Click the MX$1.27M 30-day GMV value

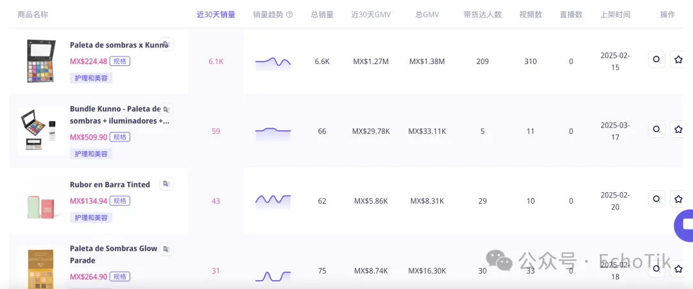tap(371, 62)
